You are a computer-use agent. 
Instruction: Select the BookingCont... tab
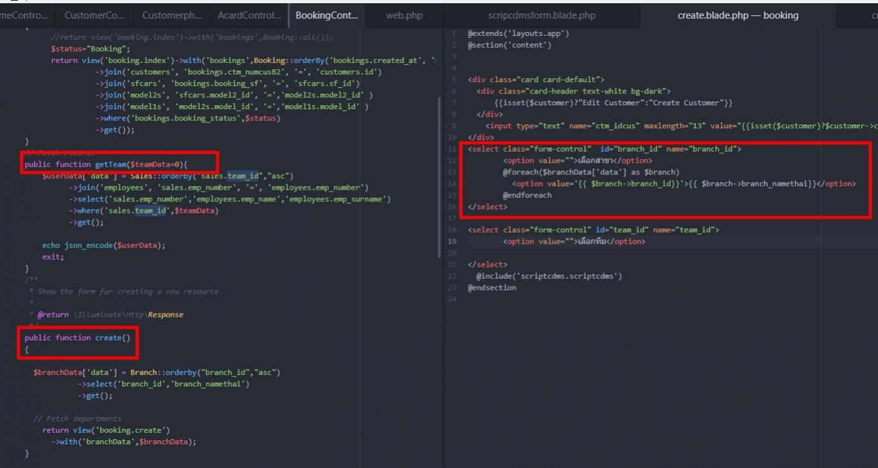tap(327, 15)
